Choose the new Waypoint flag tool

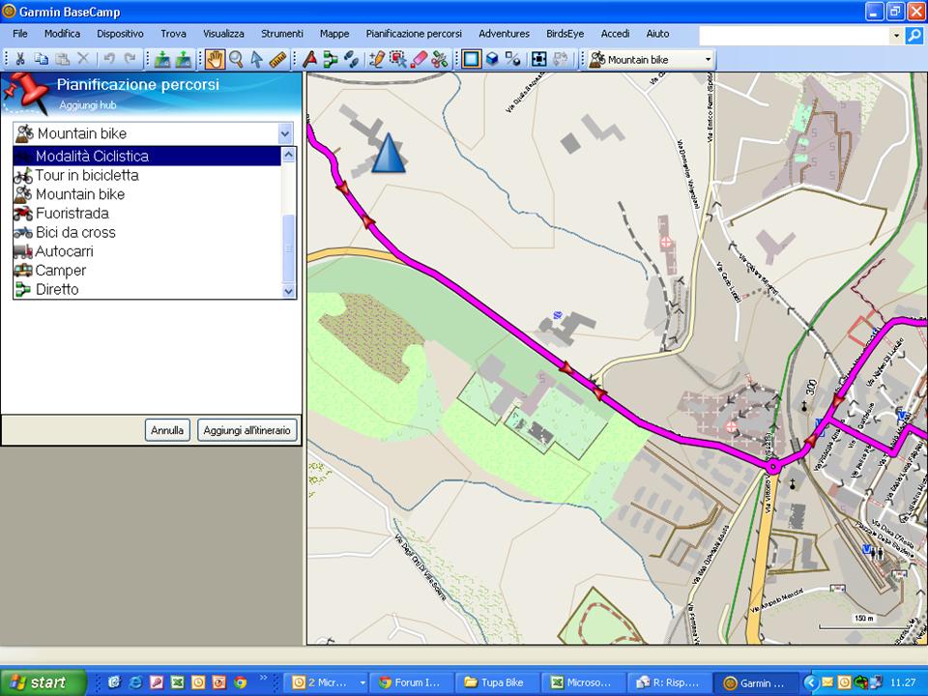tap(309, 59)
